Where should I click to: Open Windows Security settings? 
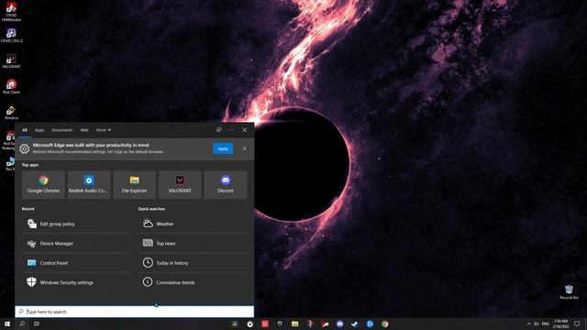coord(77,282)
